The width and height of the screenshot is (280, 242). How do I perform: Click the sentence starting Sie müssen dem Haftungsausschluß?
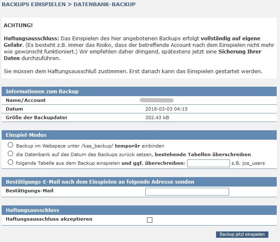pyautogui.click(x=133, y=71)
